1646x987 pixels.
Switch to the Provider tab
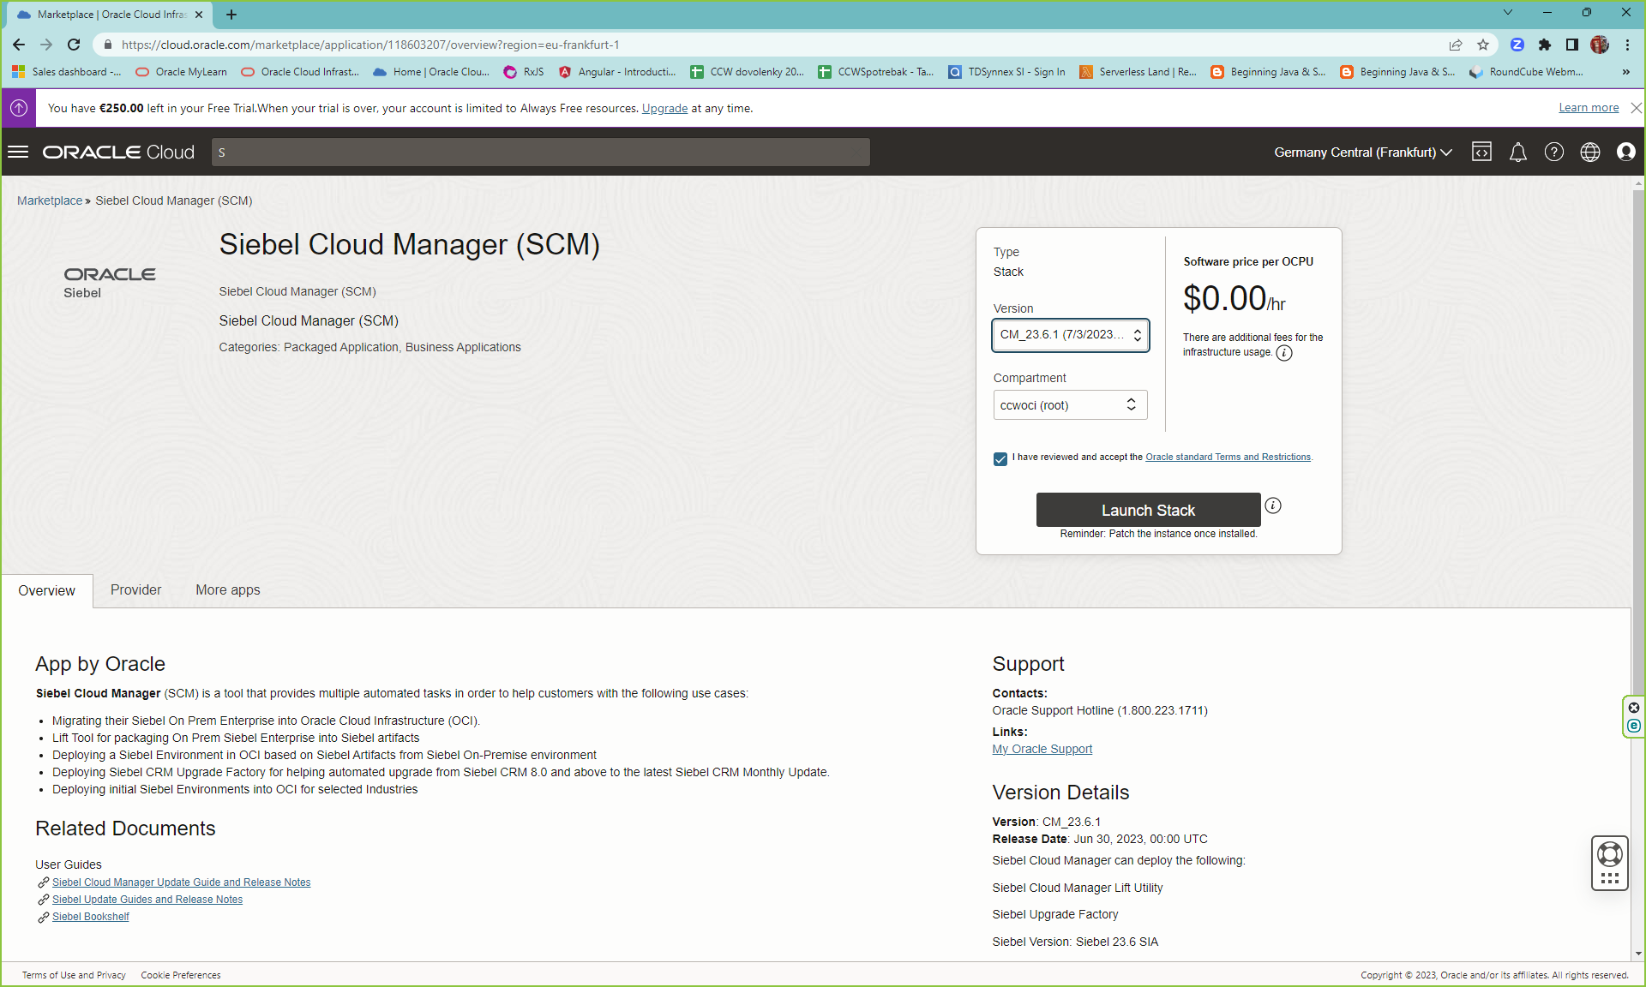135,590
